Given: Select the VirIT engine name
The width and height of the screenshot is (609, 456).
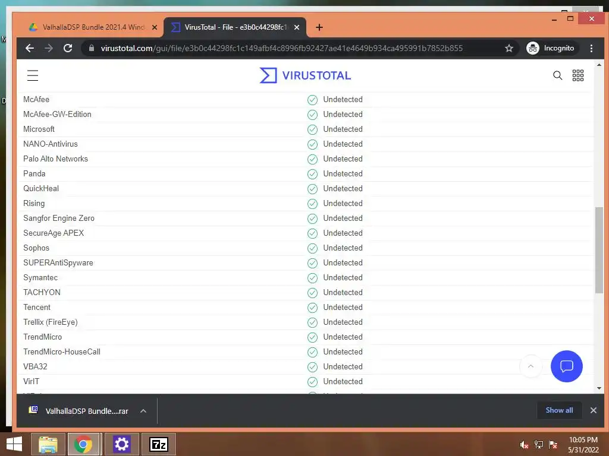Looking at the screenshot, I should [x=31, y=382].
